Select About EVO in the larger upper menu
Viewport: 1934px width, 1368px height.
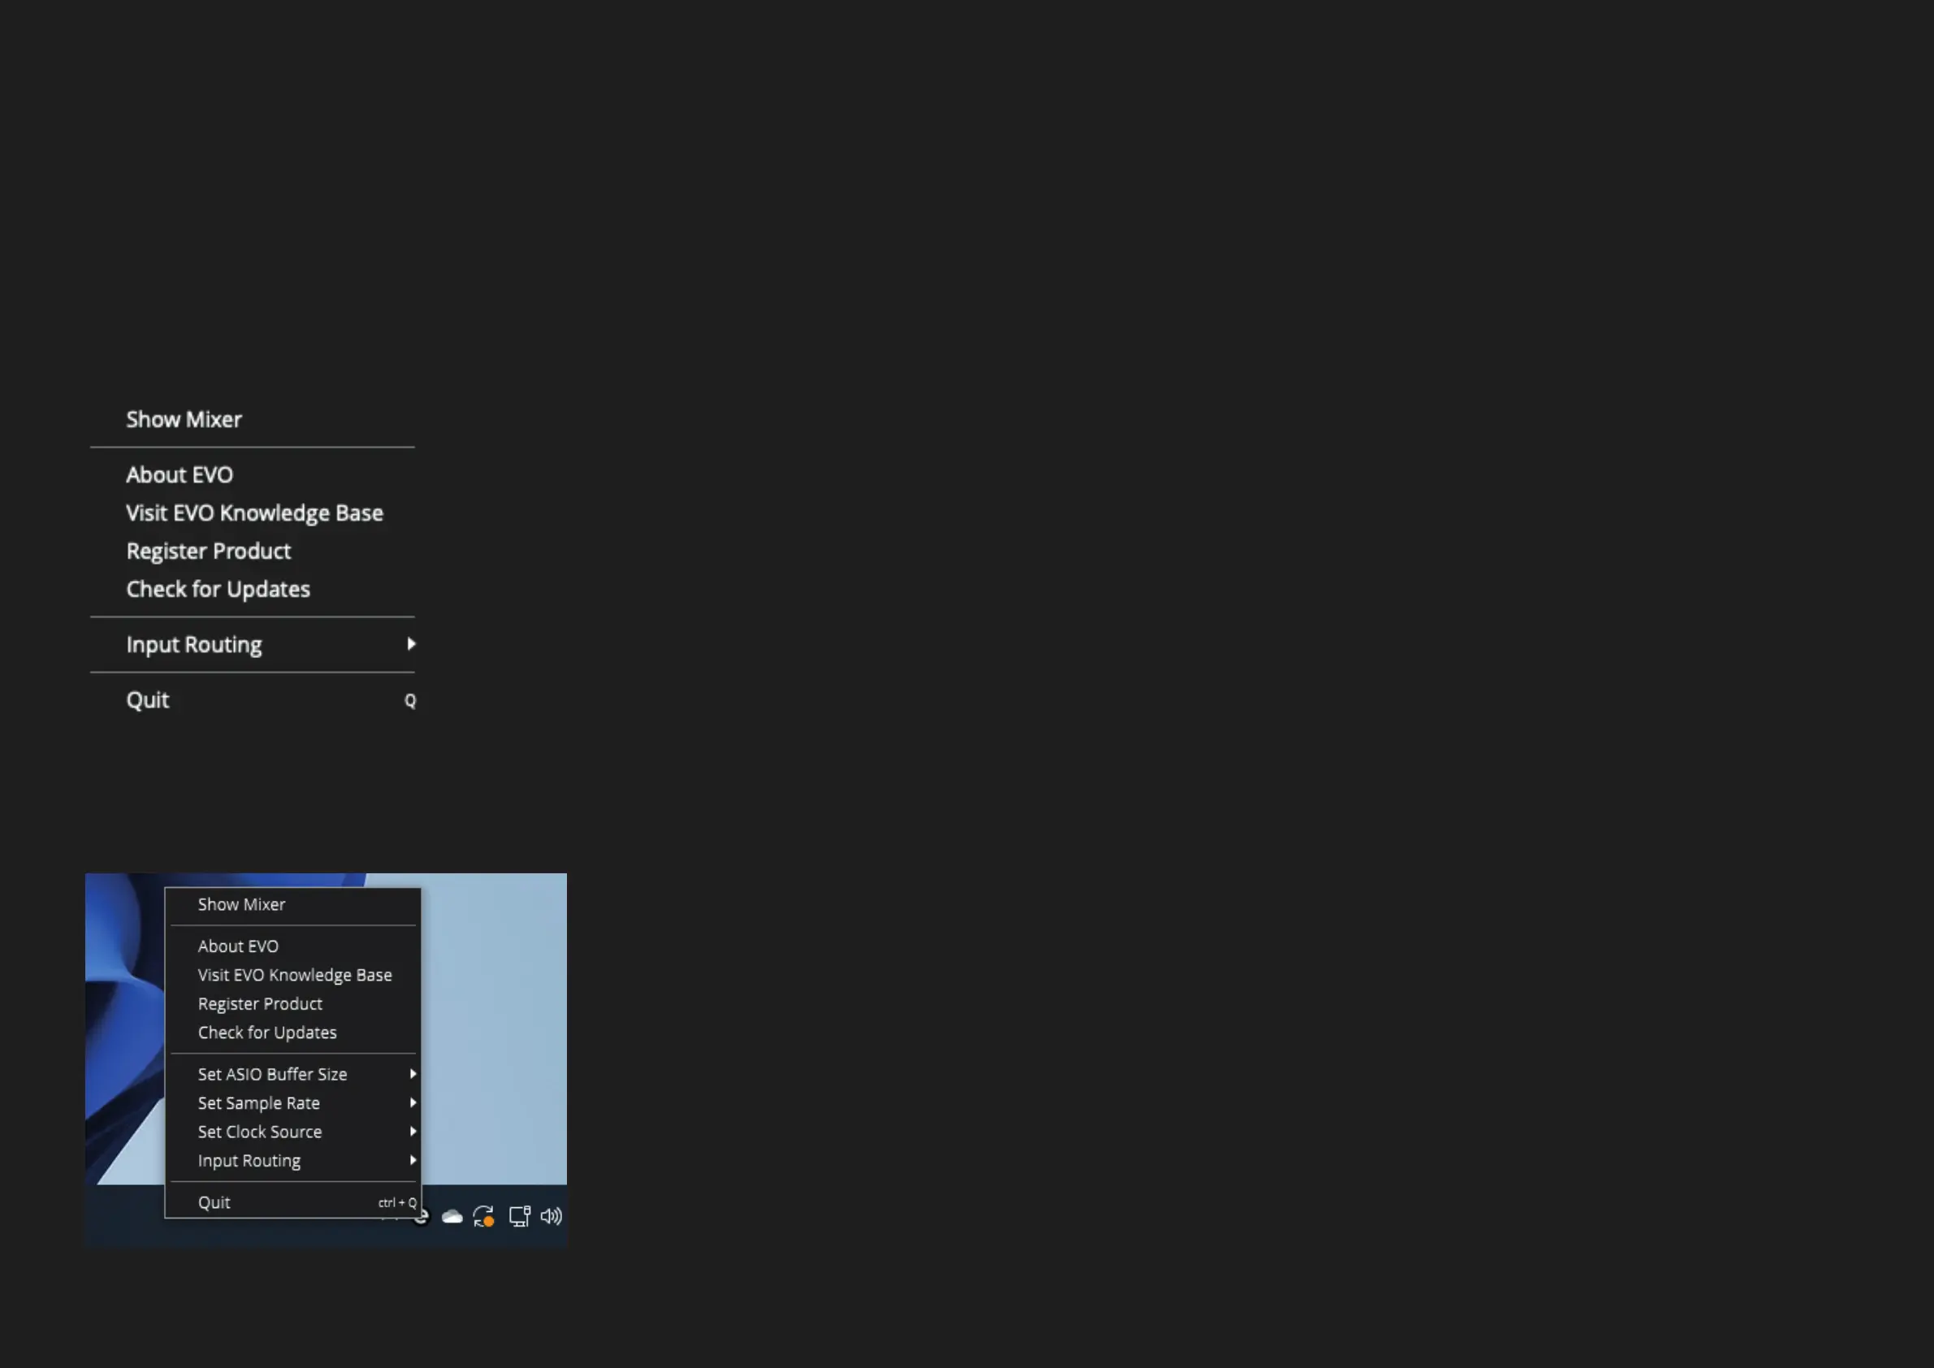tap(180, 475)
